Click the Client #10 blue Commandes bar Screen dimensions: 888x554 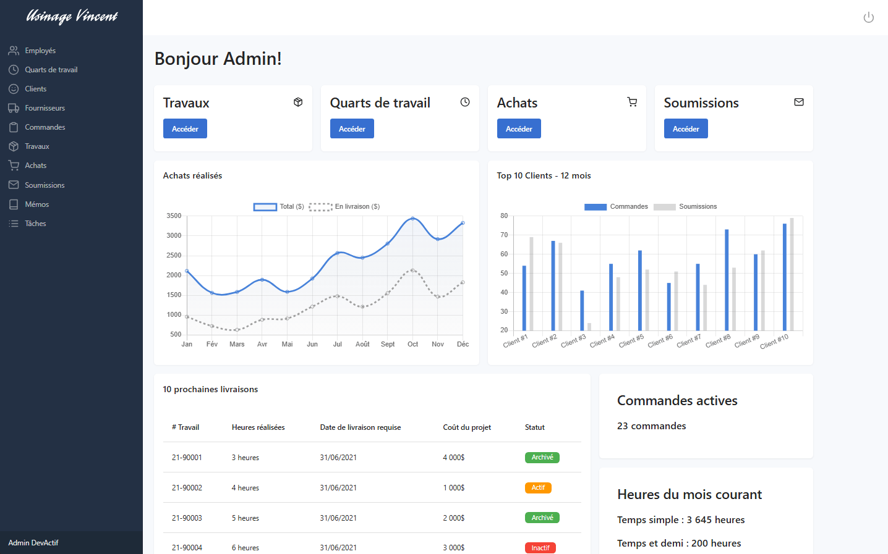[x=785, y=277]
